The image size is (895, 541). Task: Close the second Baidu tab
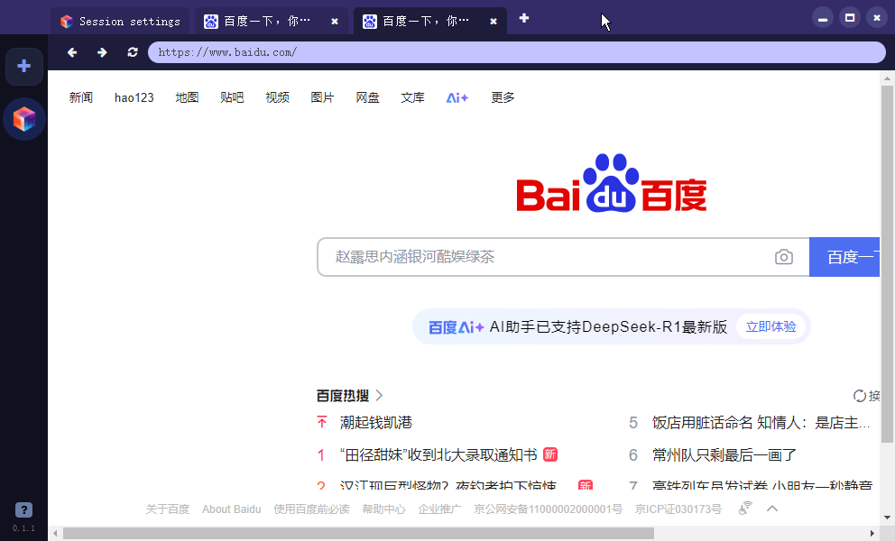[x=494, y=22]
